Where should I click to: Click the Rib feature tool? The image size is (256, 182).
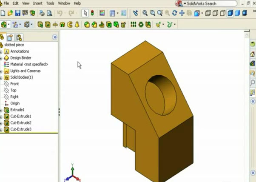click(x=102, y=25)
